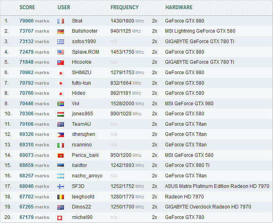
Task: Click the HARDWARE column header
Action: [179, 7]
